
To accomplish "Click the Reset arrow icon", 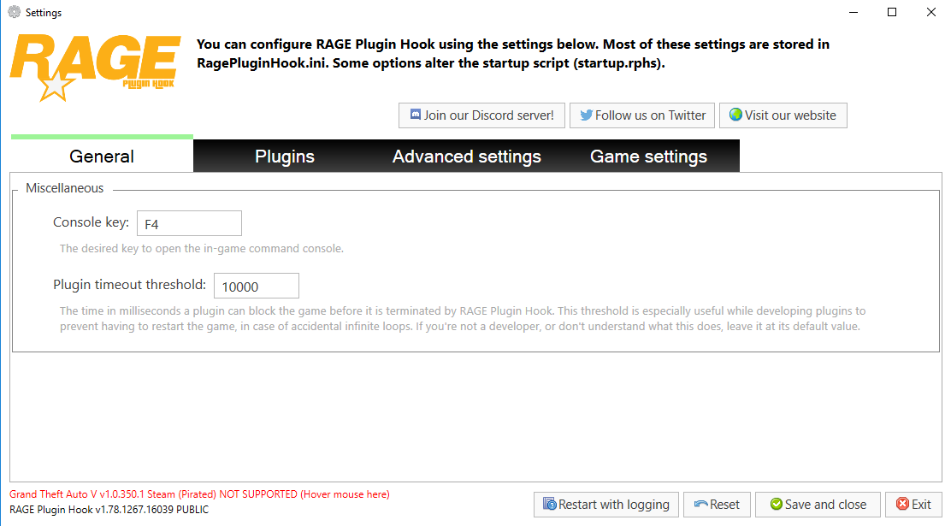I will [701, 504].
